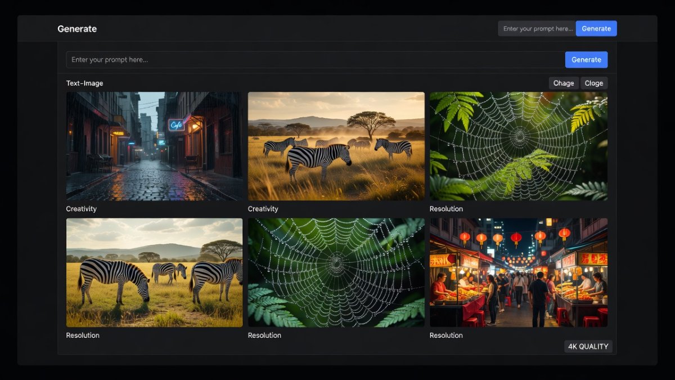Click the Generate title in the header

(77, 29)
